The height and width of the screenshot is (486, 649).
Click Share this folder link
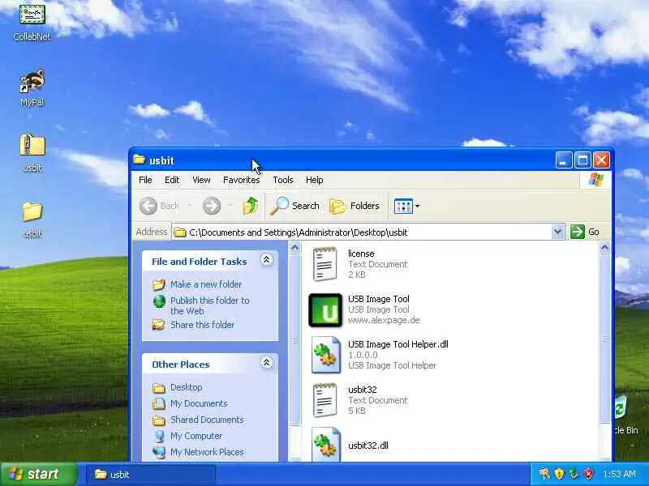[x=202, y=325]
